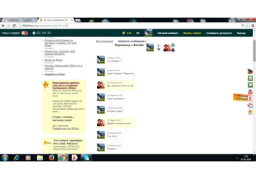Click the message 'Чамп сыграем?'

[116, 99]
